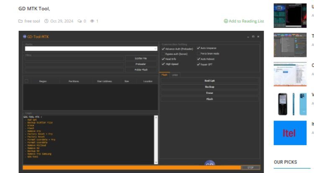
Task: Click the Location column header
Action: (x=148, y=81)
